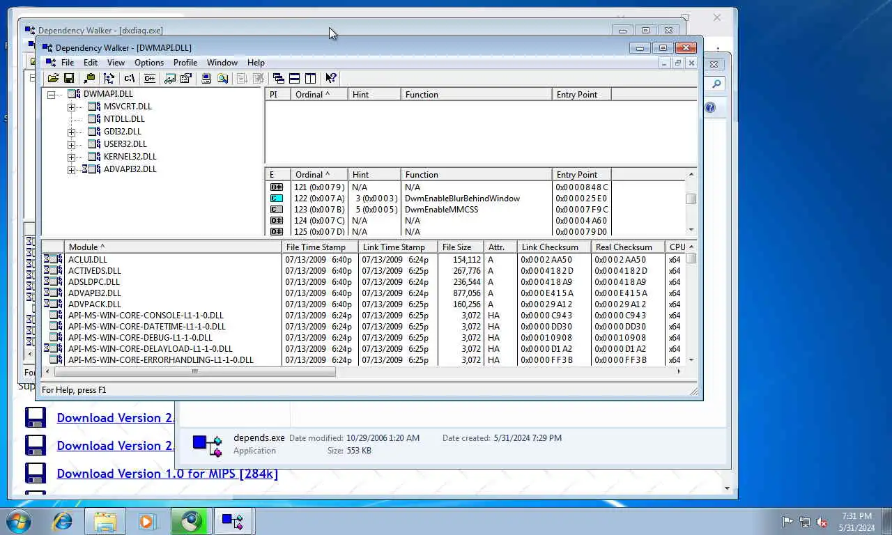
Task: Open the Edit menu
Action: pyautogui.click(x=91, y=63)
